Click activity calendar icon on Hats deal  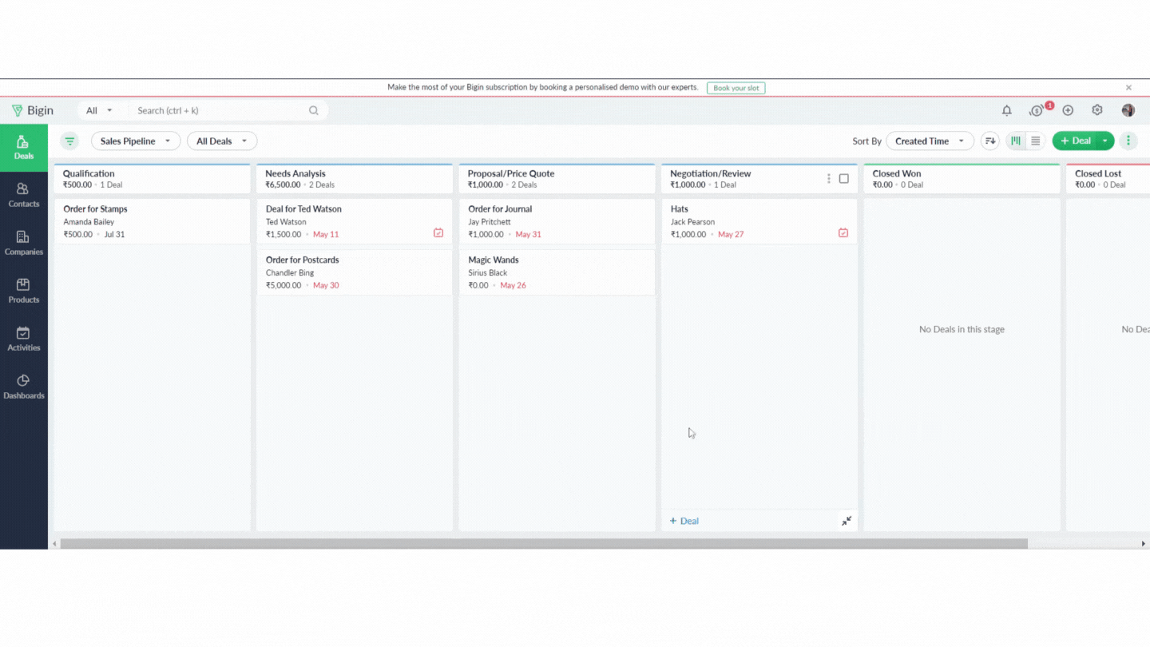(x=843, y=233)
